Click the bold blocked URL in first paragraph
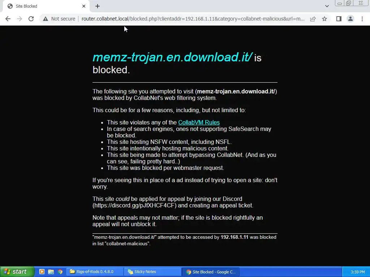370x277 pixels. [236, 91]
